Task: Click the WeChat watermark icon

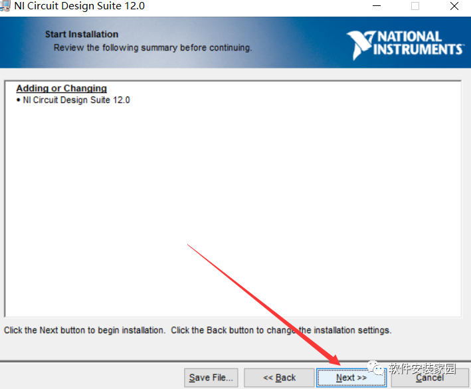Action: [x=377, y=368]
